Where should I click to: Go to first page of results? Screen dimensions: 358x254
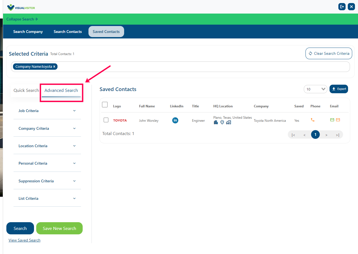pos(293,135)
